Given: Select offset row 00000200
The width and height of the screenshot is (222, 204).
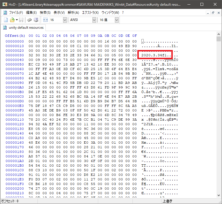Looking at the screenshot, I should coord(15,188).
